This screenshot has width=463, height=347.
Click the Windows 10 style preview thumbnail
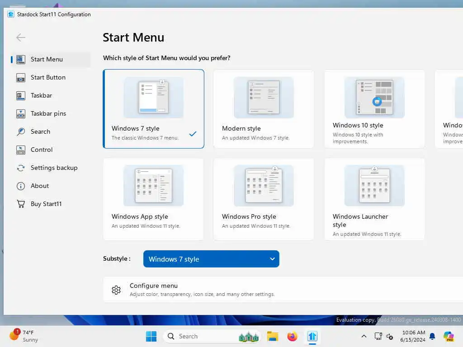374,98
